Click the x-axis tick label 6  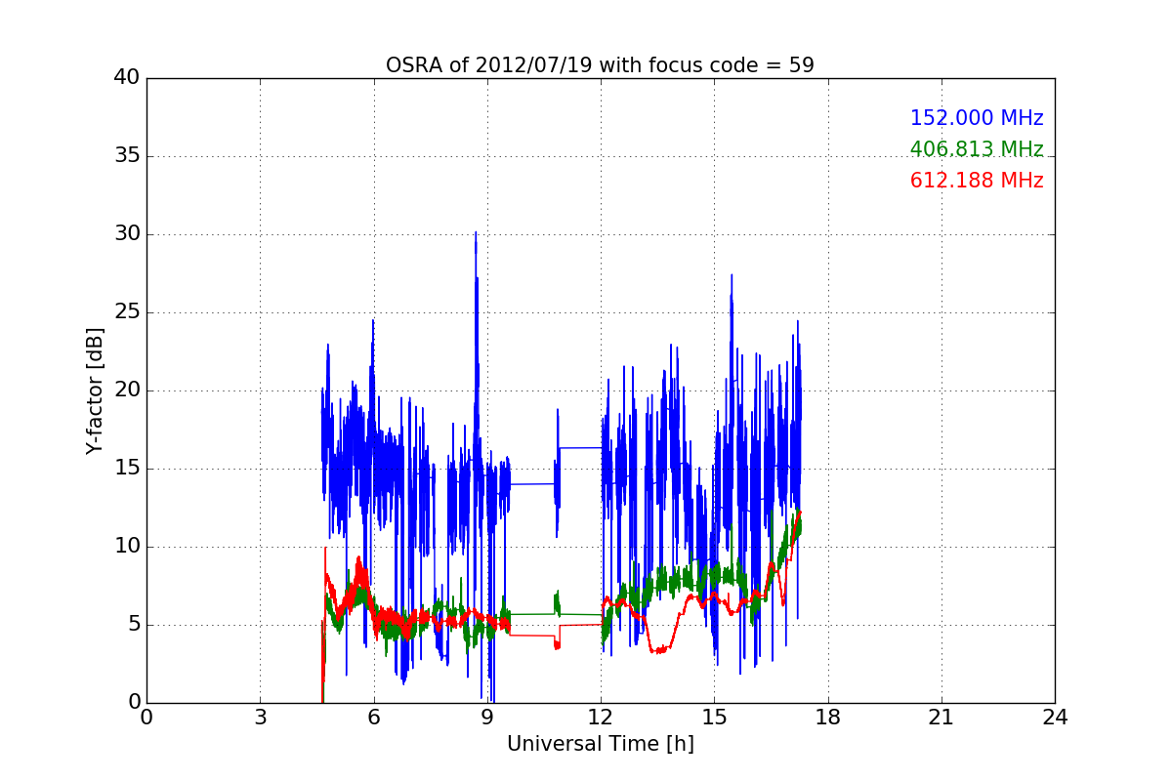[x=374, y=717]
